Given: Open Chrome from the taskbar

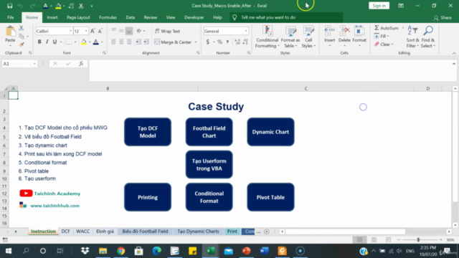Looking at the screenshot, I should pos(121,251).
